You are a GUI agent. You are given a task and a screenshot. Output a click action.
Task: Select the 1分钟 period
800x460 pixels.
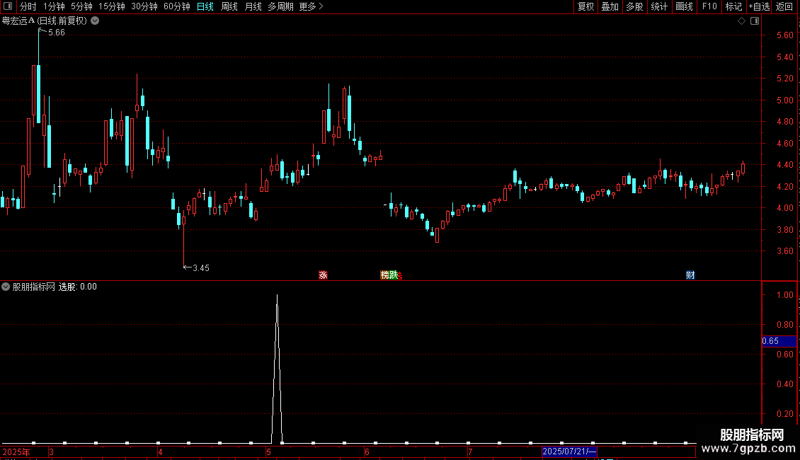[x=54, y=6]
